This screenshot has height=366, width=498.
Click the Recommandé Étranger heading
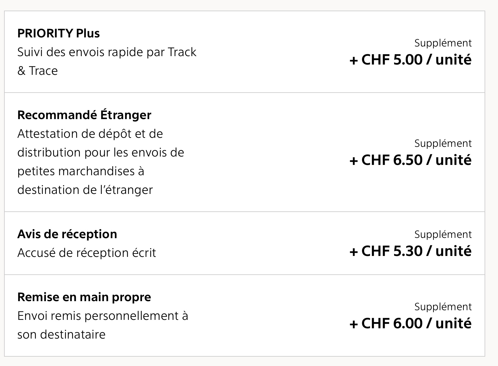pos(84,115)
